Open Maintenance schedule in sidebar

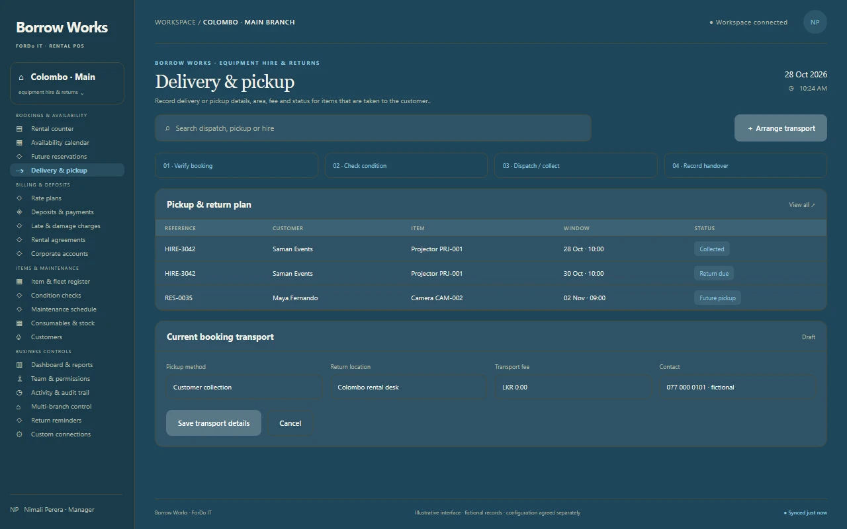coord(67,309)
